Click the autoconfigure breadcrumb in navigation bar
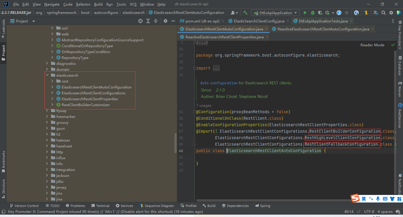 click(106, 13)
